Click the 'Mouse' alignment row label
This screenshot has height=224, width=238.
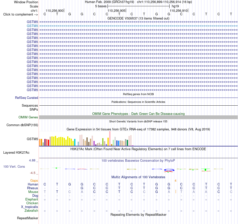(33, 192)
